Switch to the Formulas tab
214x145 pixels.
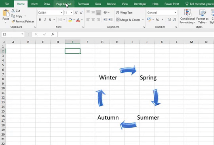pyautogui.click(x=83, y=4)
